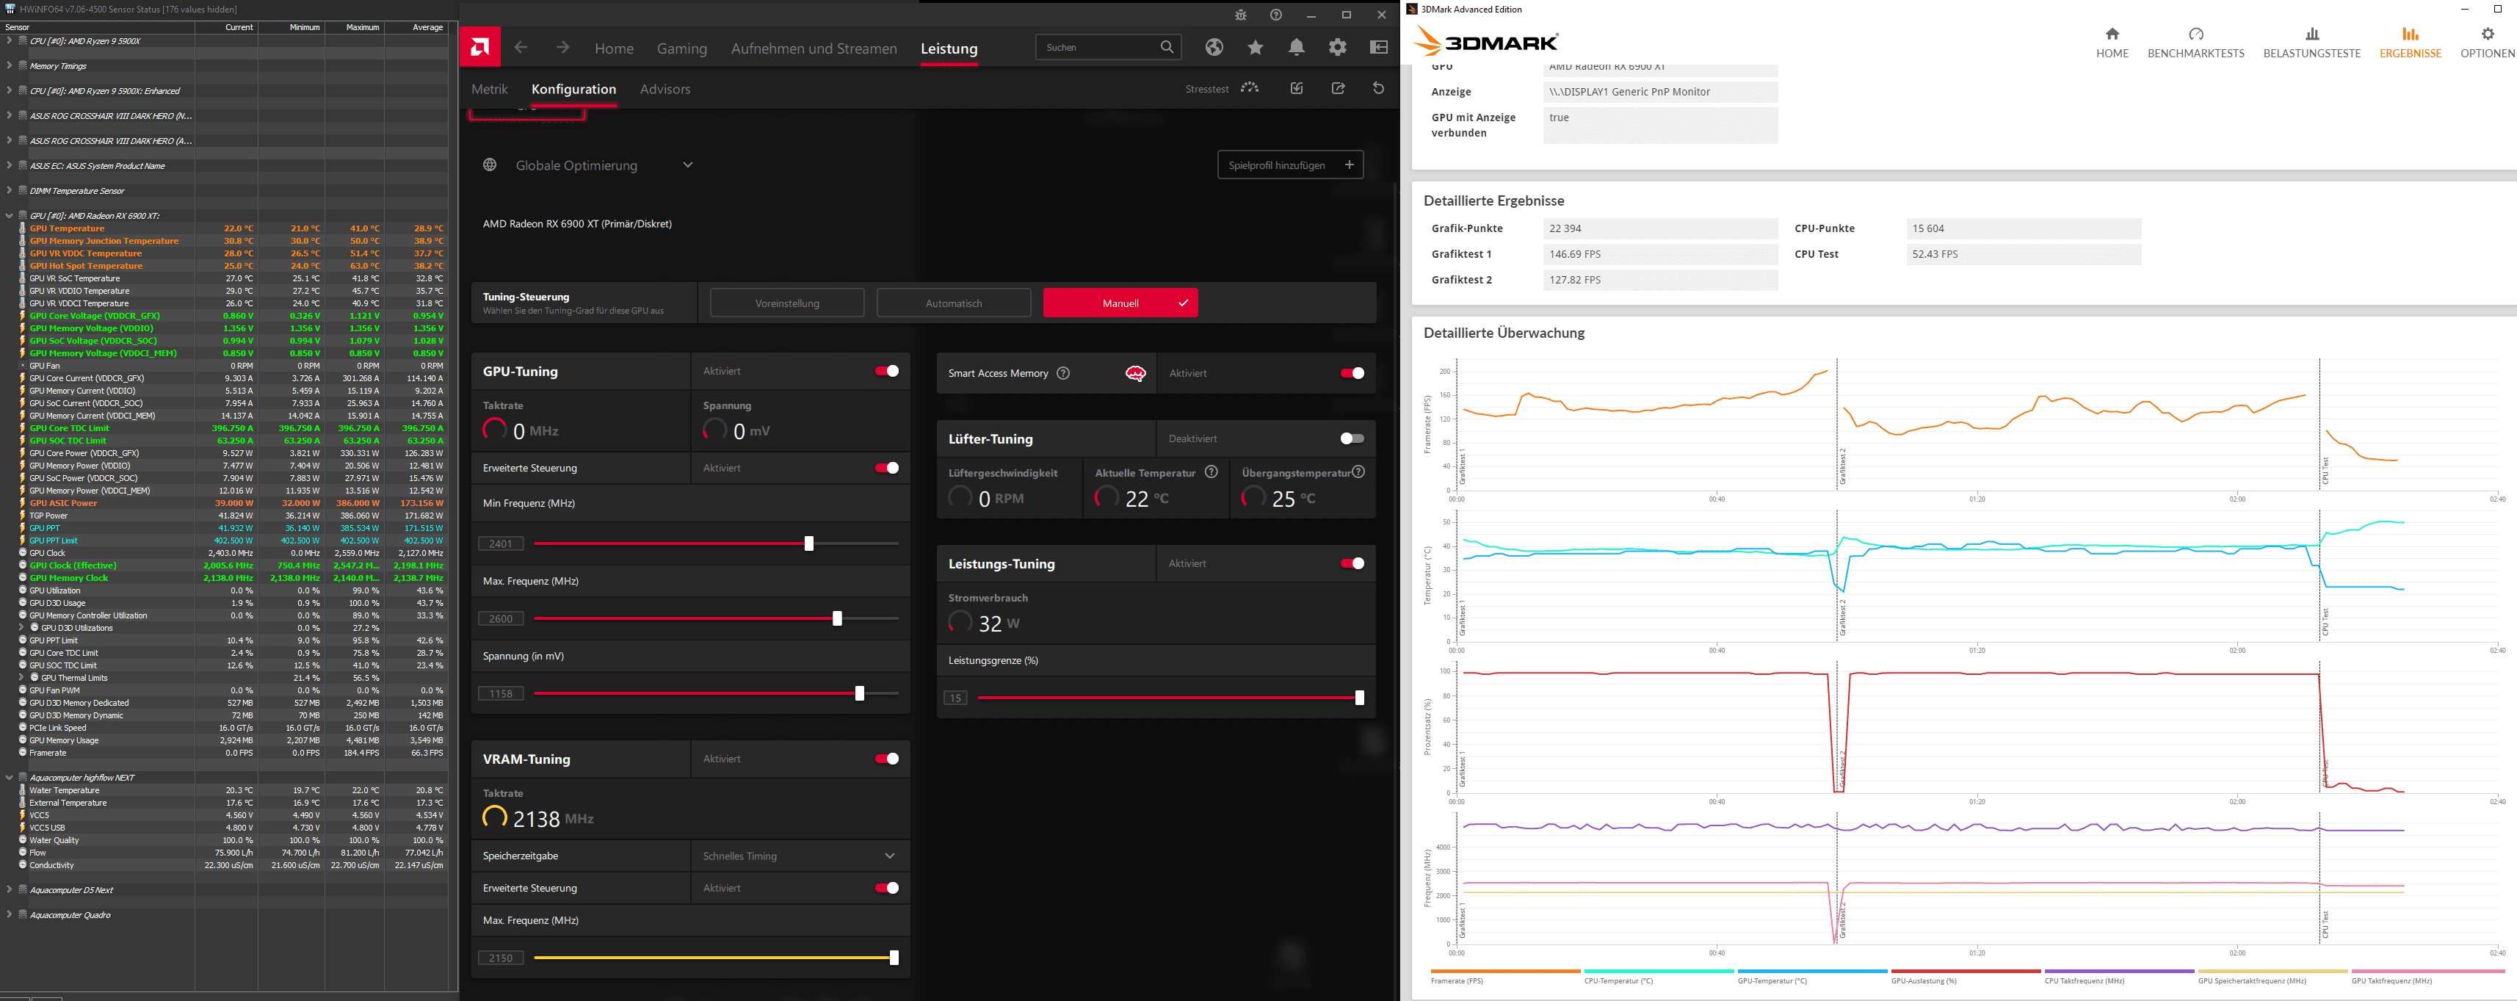Viewport: 2517px width, 1001px height.
Task: Expand CPU [#0]: AMD Ryzen 9 5900X node
Action: pos(9,41)
